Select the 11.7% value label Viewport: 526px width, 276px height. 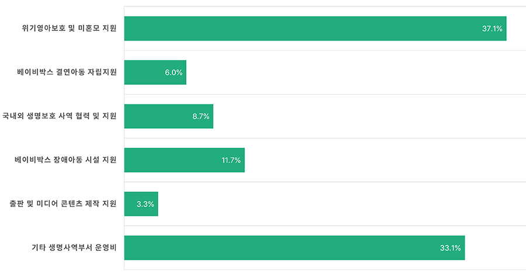click(231, 160)
